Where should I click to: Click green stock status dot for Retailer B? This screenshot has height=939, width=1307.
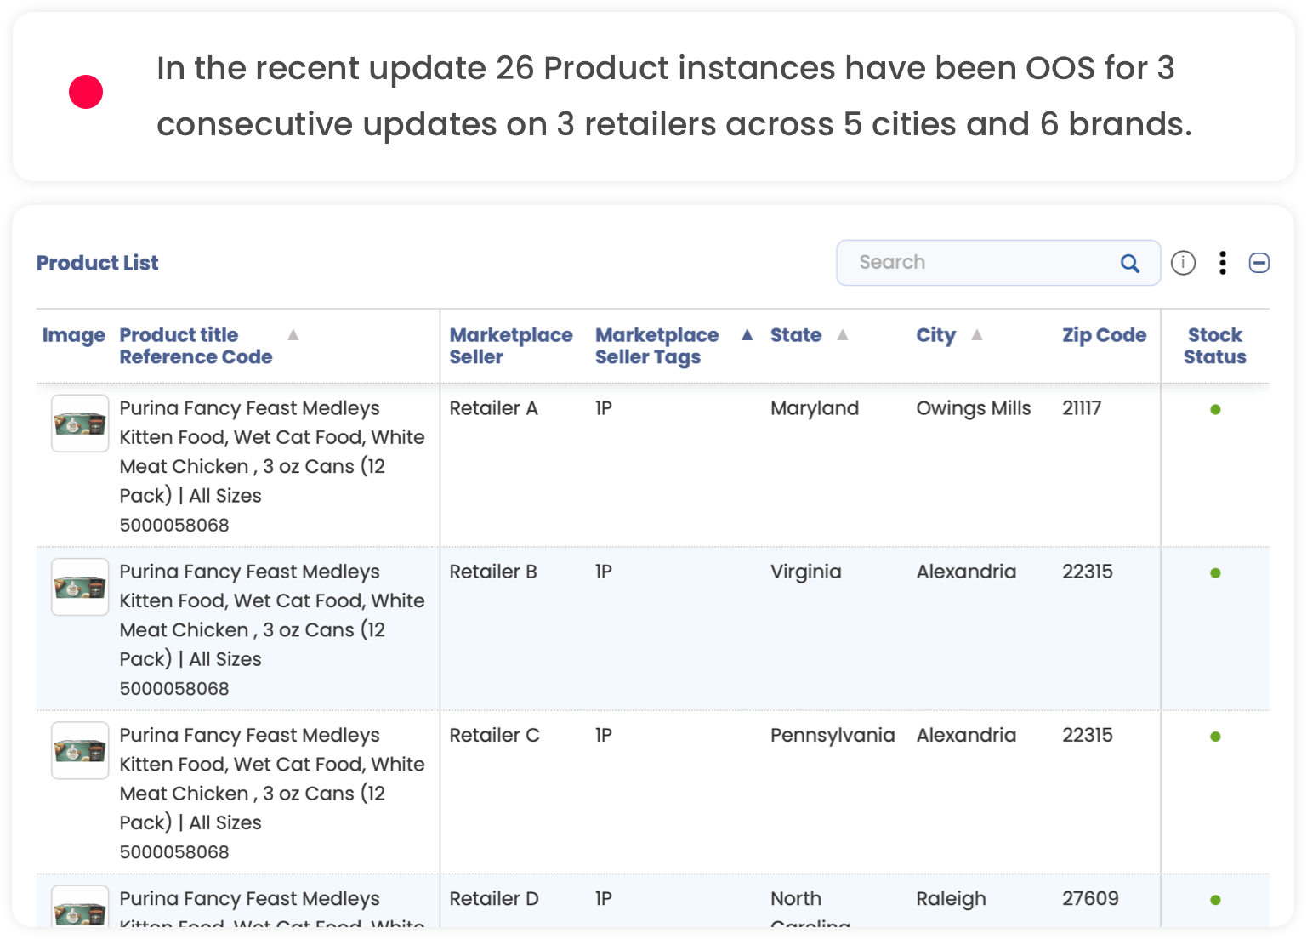[1215, 573]
